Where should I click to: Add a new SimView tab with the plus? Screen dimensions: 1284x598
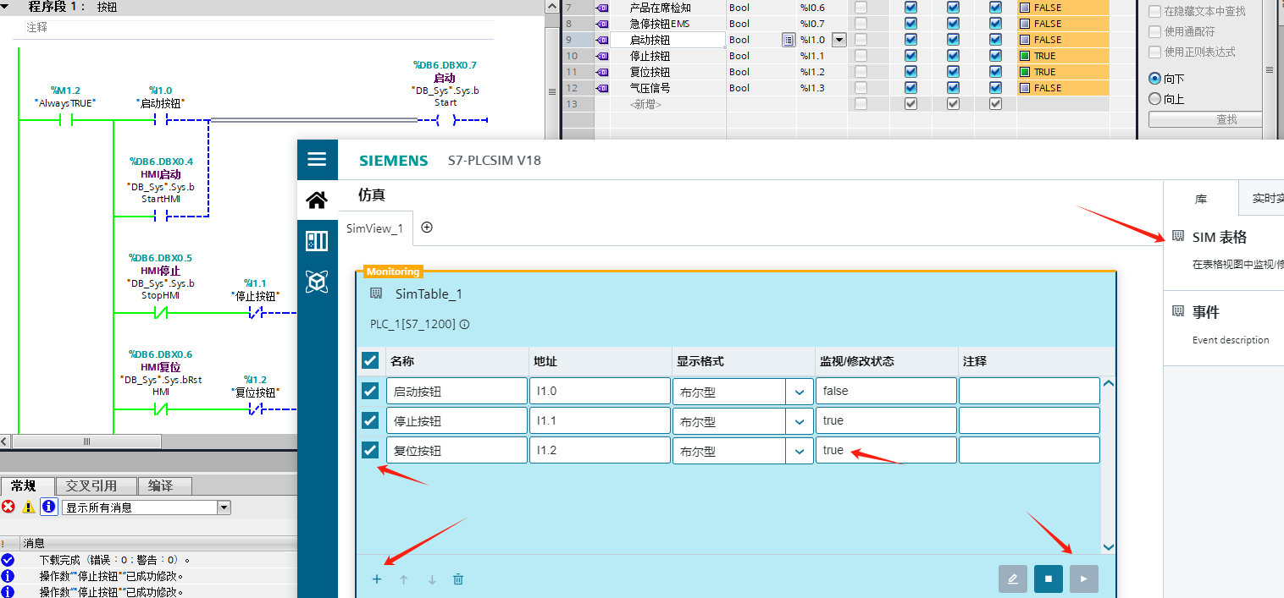[427, 228]
